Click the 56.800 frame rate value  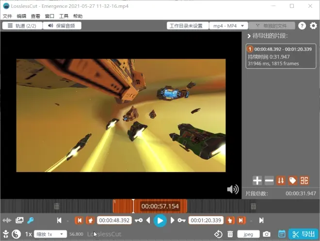(x=76, y=234)
